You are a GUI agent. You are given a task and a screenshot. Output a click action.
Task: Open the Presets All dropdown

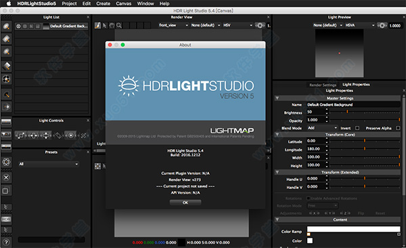[48, 164]
